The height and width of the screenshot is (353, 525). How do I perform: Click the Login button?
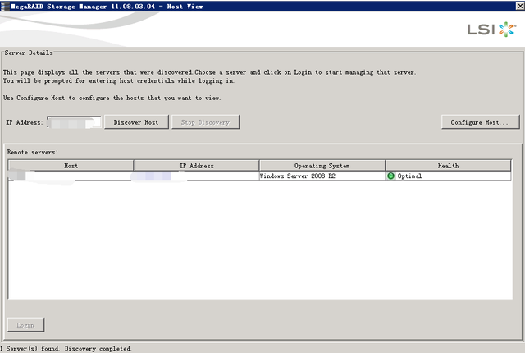[25, 325]
